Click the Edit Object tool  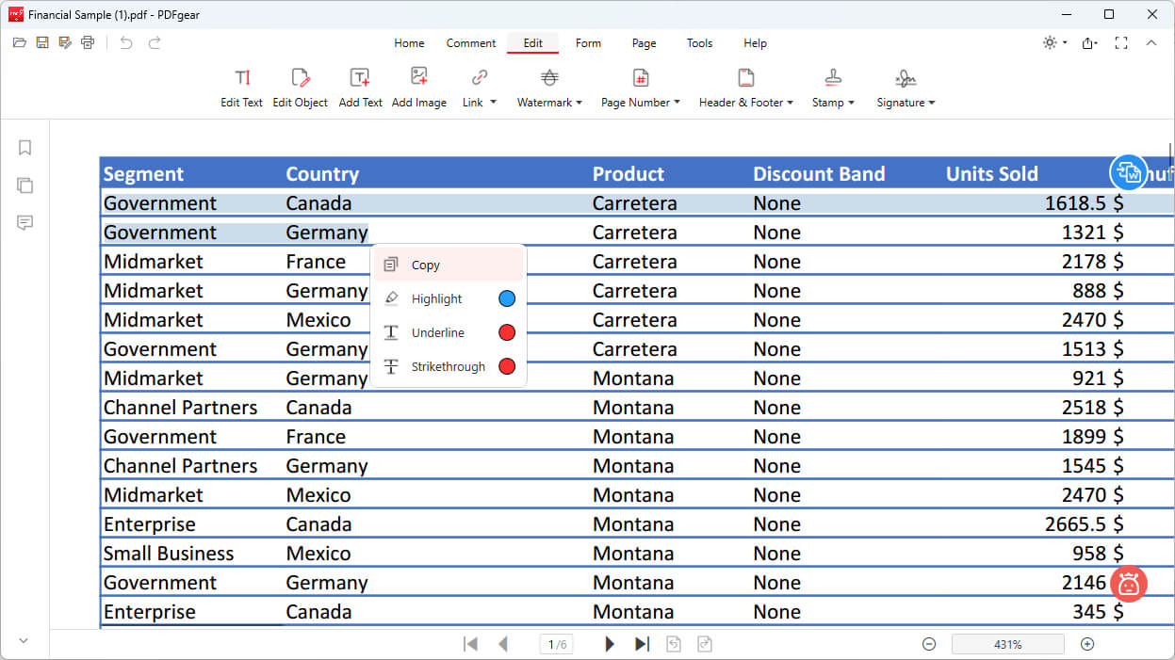[x=300, y=88]
